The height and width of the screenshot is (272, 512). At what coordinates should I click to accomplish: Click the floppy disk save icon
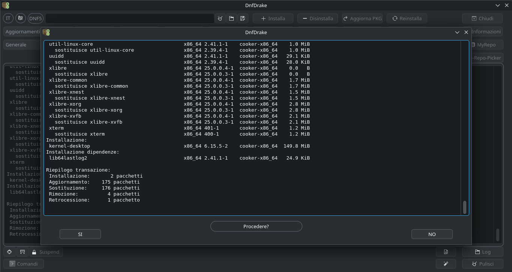(x=243, y=18)
